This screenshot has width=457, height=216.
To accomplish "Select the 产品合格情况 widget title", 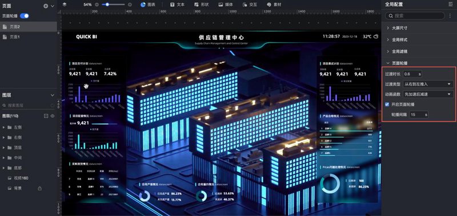I will click(x=331, y=116).
